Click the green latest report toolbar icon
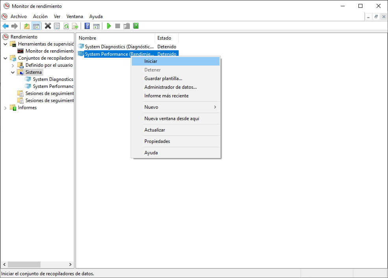Viewport: 388px width, 278px height. coord(136,26)
